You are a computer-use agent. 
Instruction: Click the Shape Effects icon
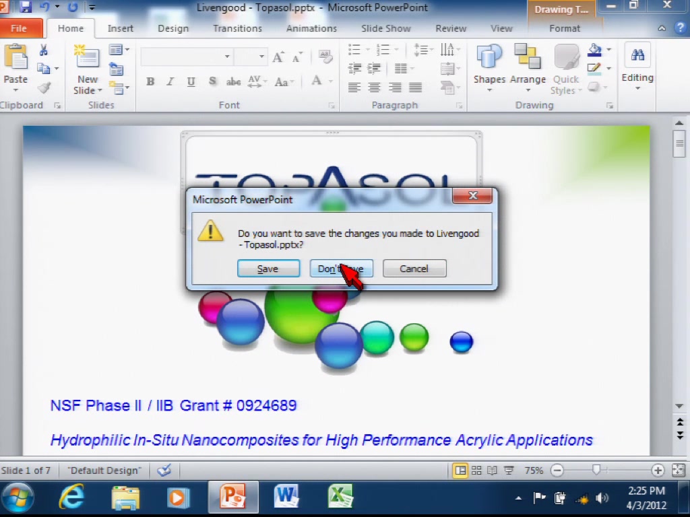(594, 87)
